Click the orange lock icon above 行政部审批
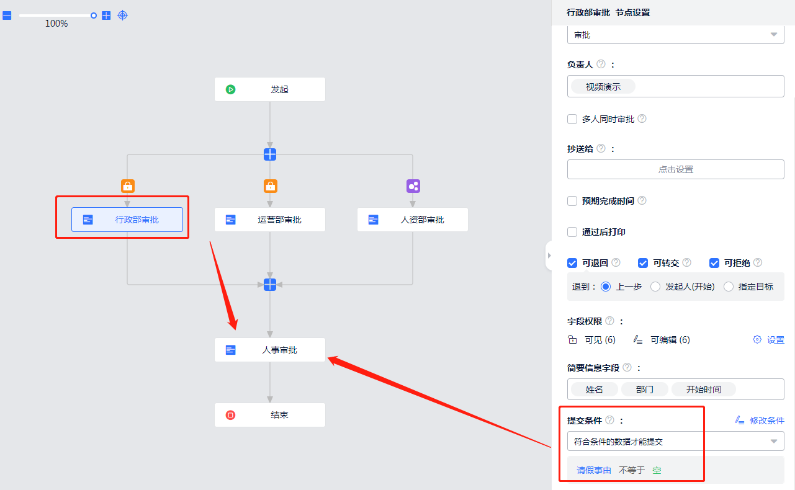Viewport: 795px width, 490px height. [127, 186]
